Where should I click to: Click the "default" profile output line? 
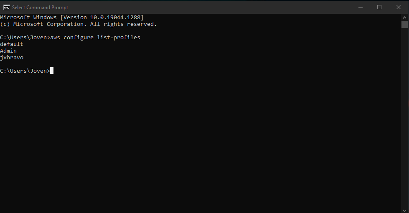click(12, 44)
